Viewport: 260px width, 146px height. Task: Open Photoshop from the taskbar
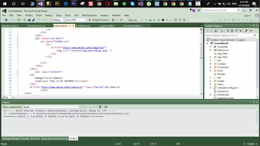(x=74, y=4)
